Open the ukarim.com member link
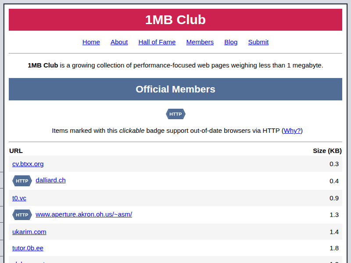This screenshot has height=263, width=351. [x=29, y=232]
